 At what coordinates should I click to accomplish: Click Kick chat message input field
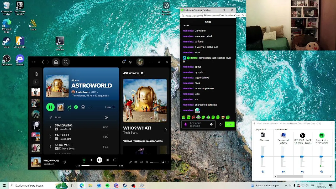click(198, 124)
